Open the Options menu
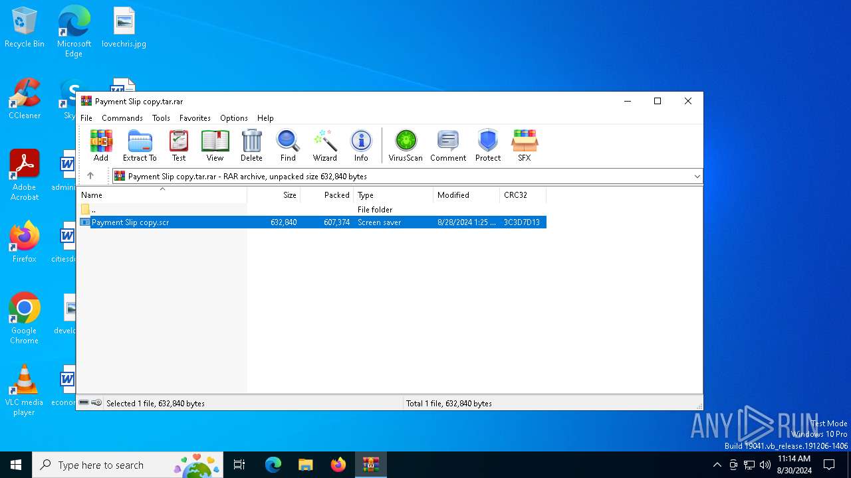The image size is (851, 478). [234, 118]
